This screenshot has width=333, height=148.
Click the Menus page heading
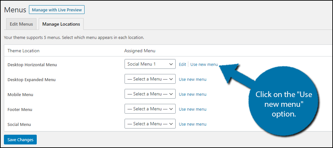pyautogui.click(x=15, y=10)
